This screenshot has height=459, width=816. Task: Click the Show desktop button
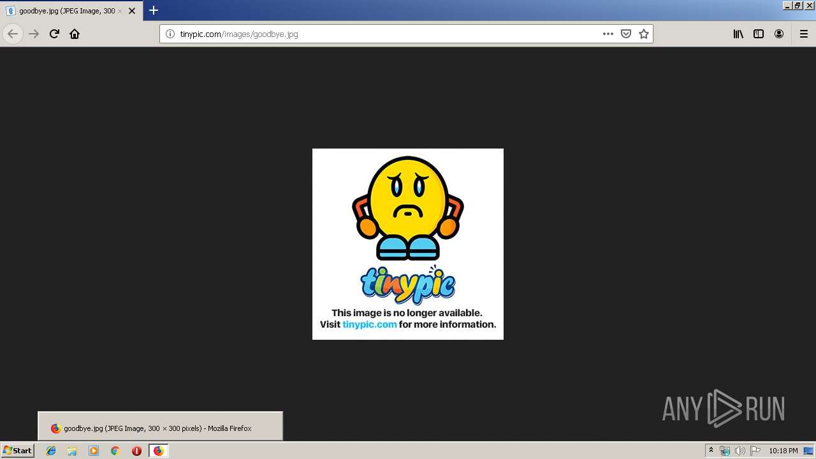[x=809, y=451]
